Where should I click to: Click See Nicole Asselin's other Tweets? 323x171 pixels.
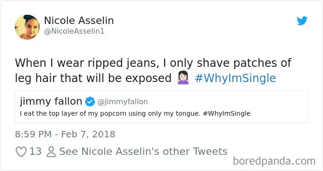(x=143, y=152)
